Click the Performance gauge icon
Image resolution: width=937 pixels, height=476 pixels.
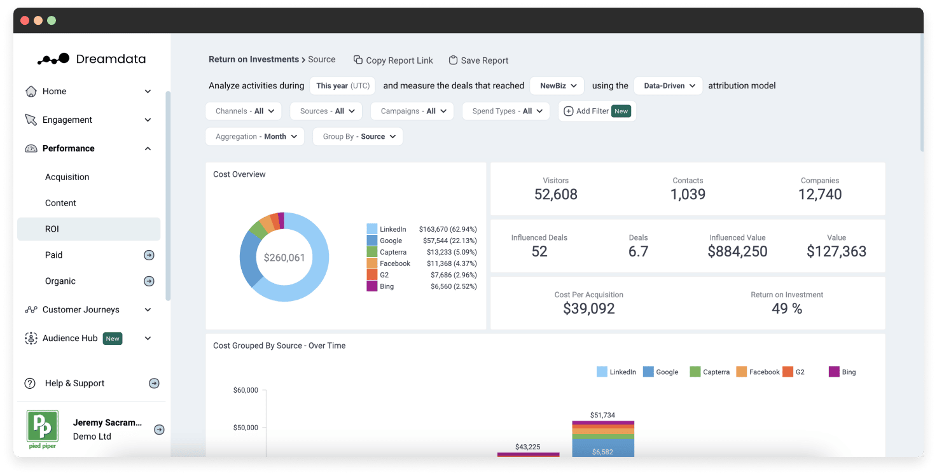click(x=31, y=148)
